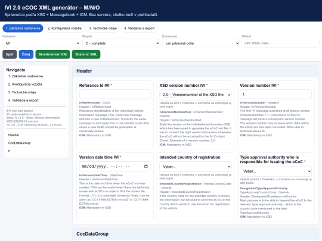Screen dimensions: 322x241
Task: Expand the Stupeň dropdown C – complete
Action: (121, 43)
